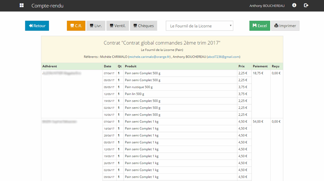This screenshot has height=181, width=324.
Task: Open the apps grid menu icon
Action: [x=22, y=6]
